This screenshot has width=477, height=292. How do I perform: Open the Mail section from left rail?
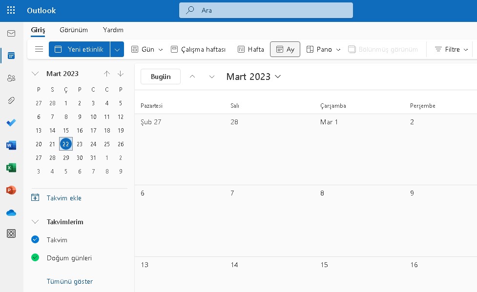pyautogui.click(x=11, y=33)
